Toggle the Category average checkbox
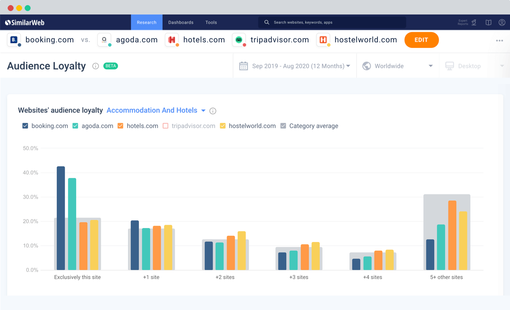510x310 pixels. (x=283, y=126)
